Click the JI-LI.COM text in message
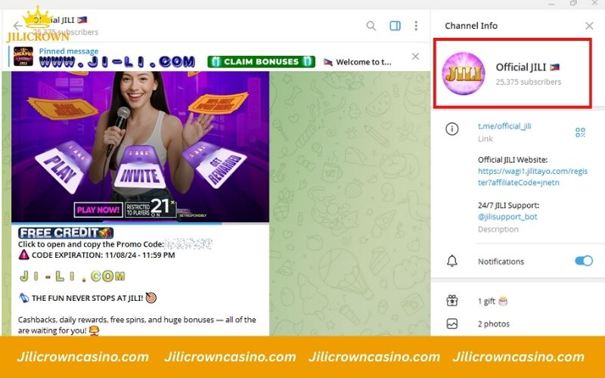The width and height of the screenshot is (605, 378). pos(72,276)
